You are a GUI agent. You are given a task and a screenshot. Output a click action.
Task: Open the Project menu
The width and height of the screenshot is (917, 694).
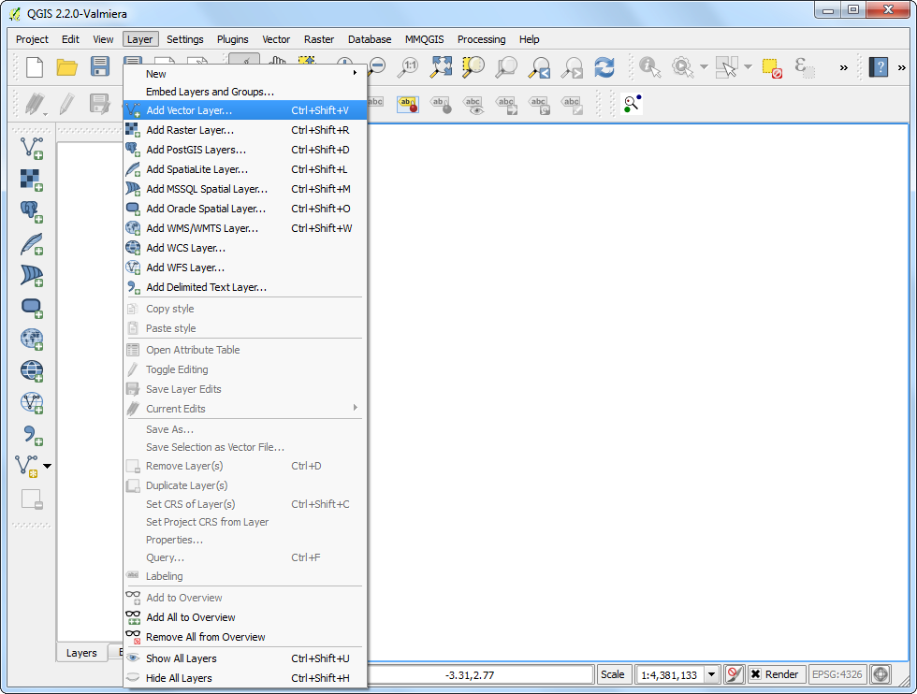pos(32,39)
